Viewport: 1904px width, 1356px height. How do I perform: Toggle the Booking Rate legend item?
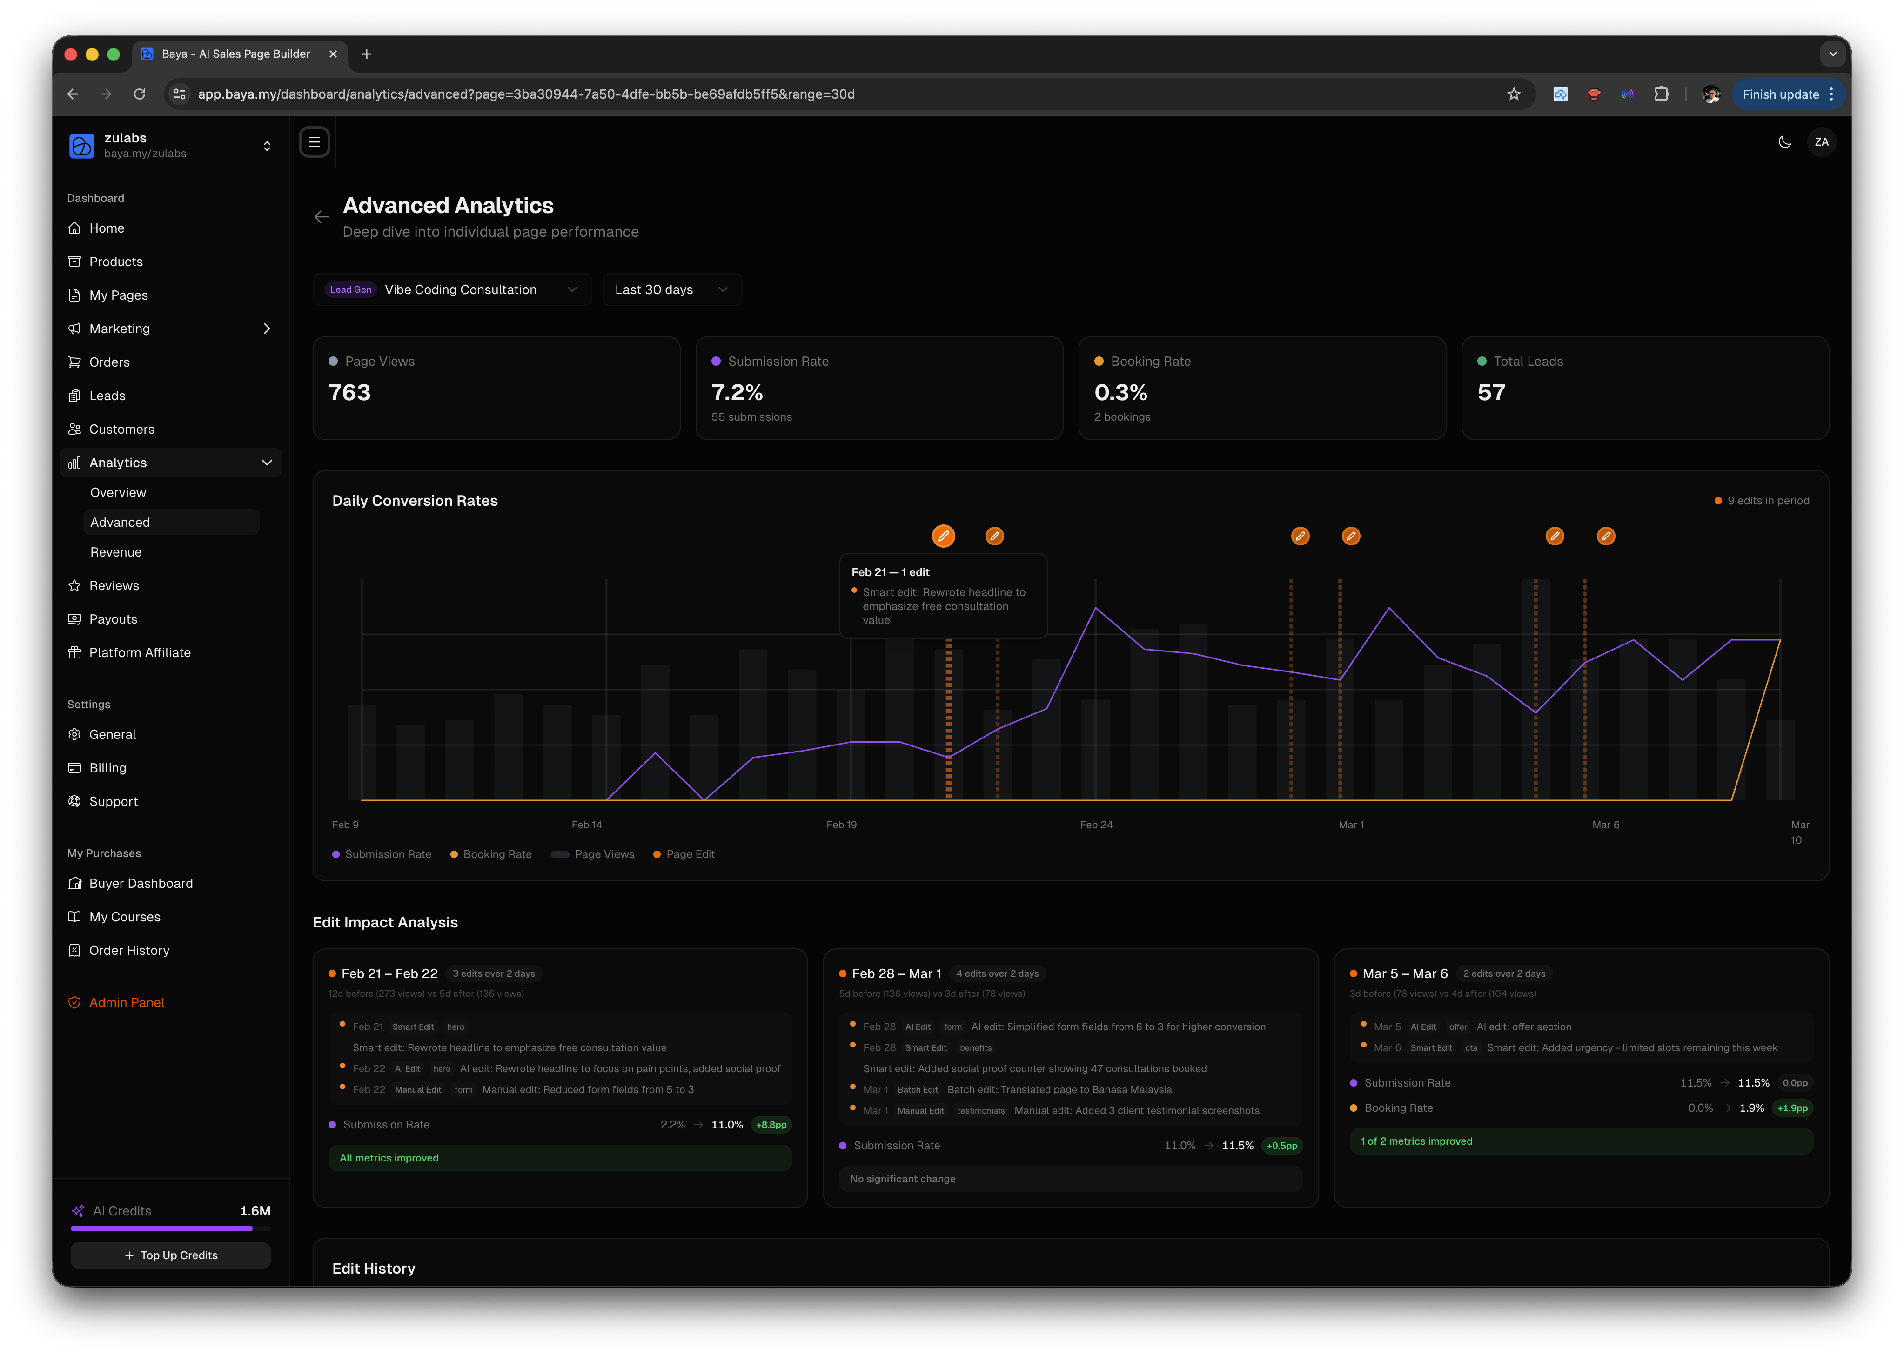tap(491, 854)
